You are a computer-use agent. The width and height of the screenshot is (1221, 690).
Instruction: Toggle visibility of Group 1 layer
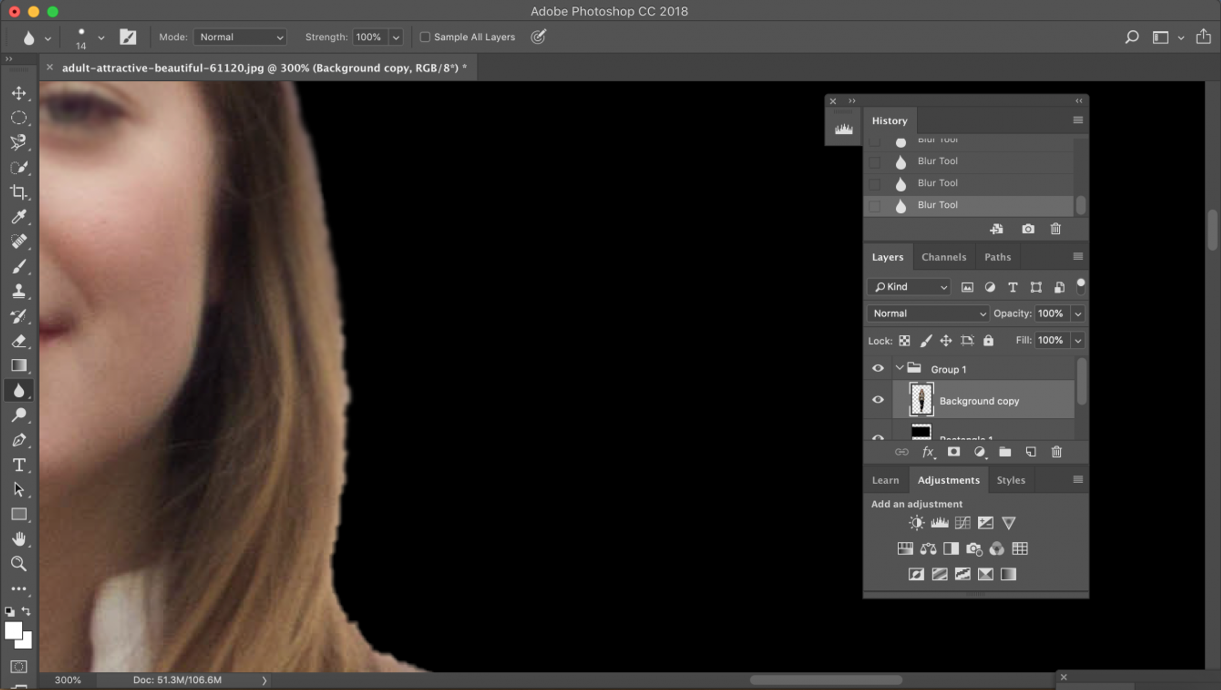[x=877, y=369]
